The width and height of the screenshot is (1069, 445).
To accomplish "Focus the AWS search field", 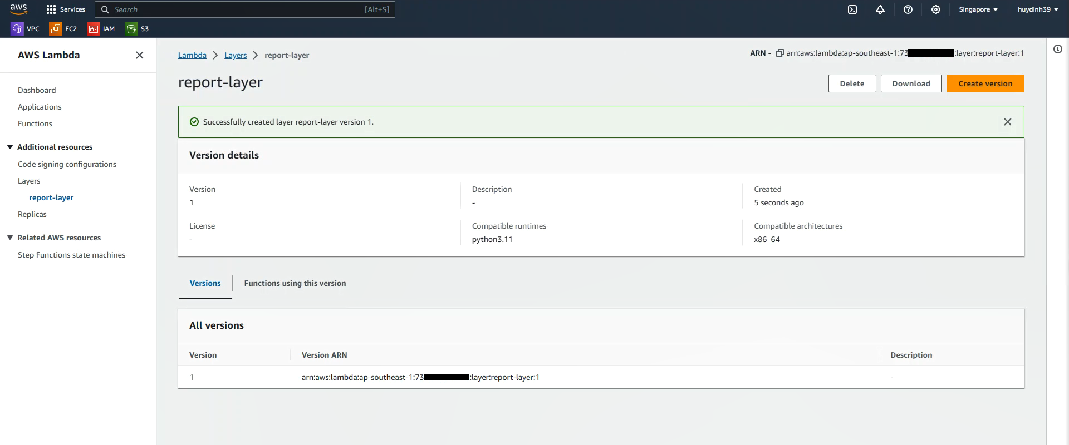I will pos(245,9).
